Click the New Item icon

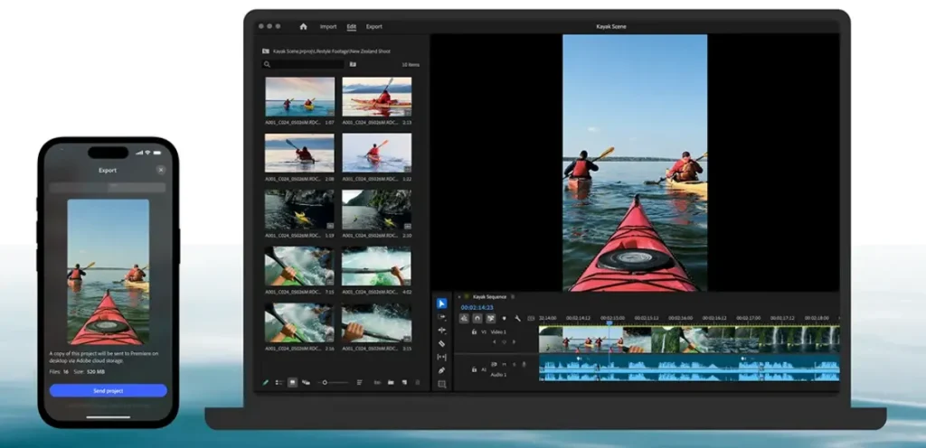click(x=404, y=383)
